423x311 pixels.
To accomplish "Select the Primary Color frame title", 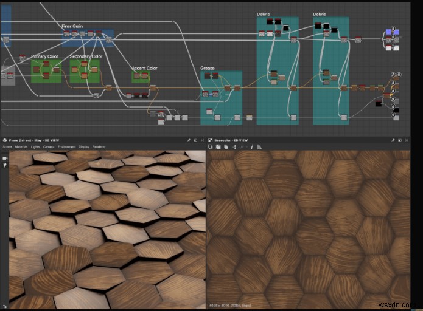I will pyautogui.click(x=43, y=56).
